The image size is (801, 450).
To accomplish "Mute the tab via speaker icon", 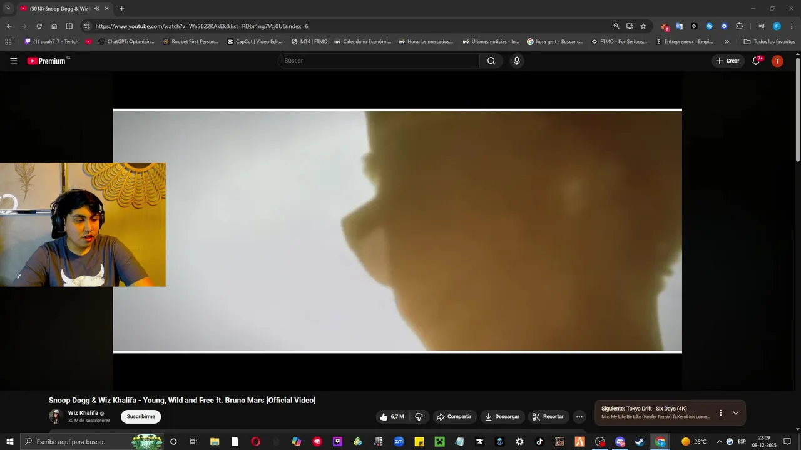I will pyautogui.click(x=96, y=9).
